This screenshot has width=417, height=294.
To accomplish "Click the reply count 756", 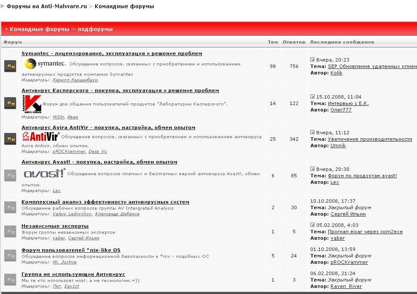I will [294, 66].
